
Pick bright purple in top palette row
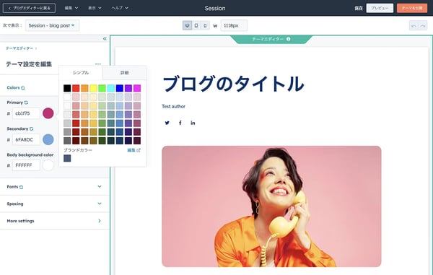[128, 88]
